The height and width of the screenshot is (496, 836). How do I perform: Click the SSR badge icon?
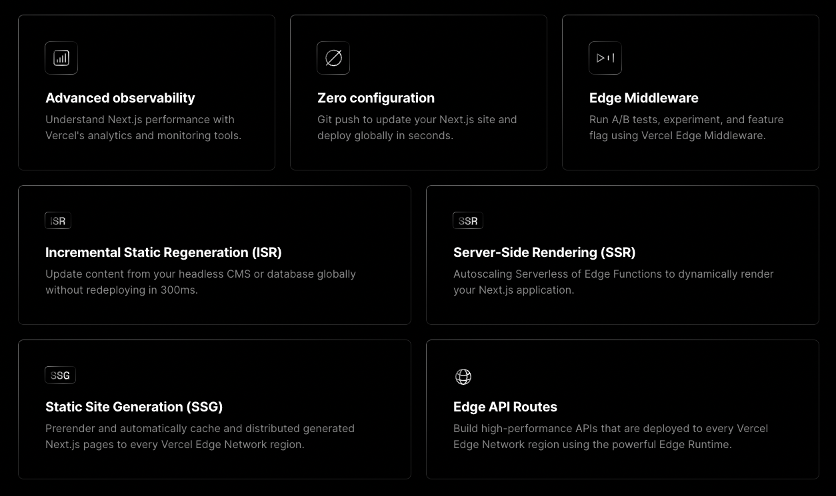(467, 220)
